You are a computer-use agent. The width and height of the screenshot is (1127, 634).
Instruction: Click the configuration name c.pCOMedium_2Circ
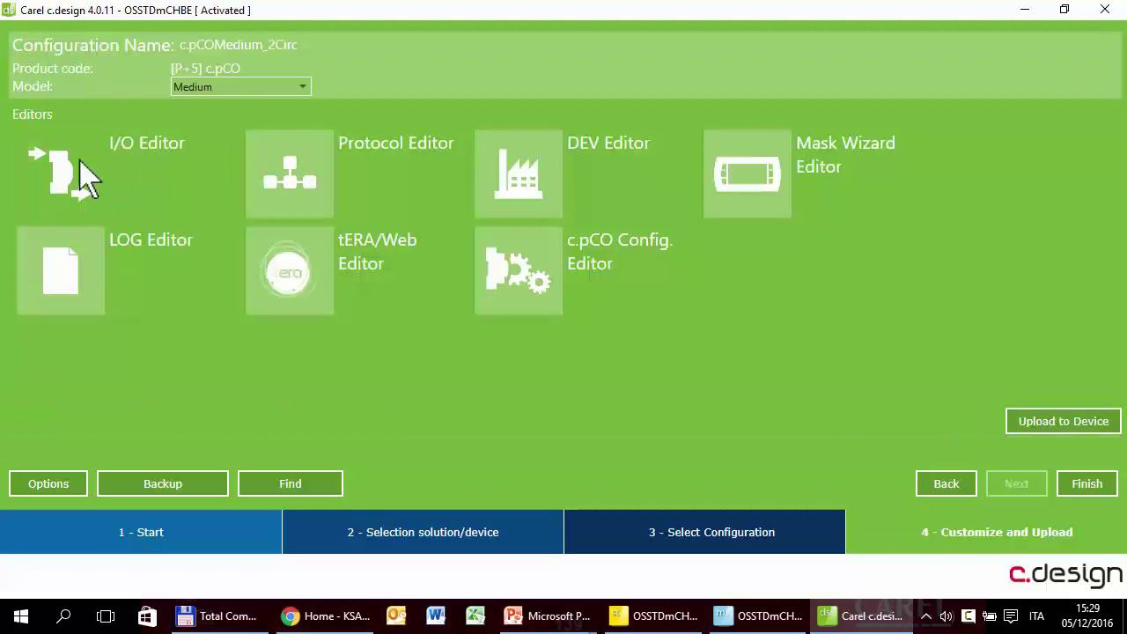point(239,45)
